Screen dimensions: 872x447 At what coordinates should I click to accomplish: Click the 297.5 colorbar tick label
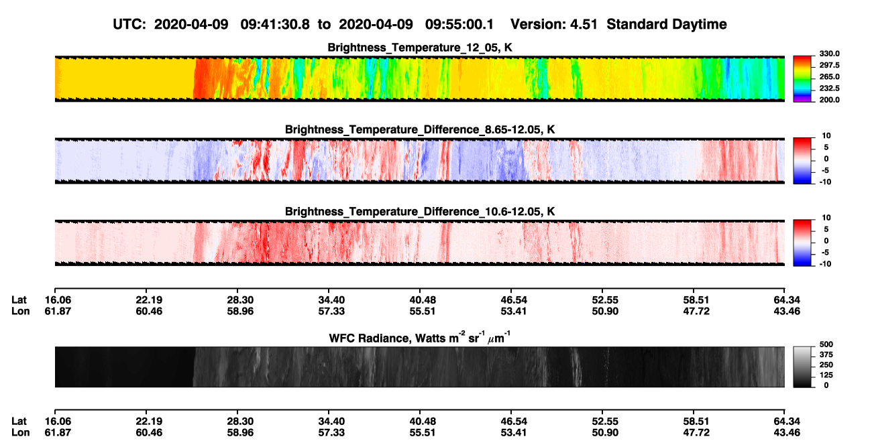pos(829,65)
